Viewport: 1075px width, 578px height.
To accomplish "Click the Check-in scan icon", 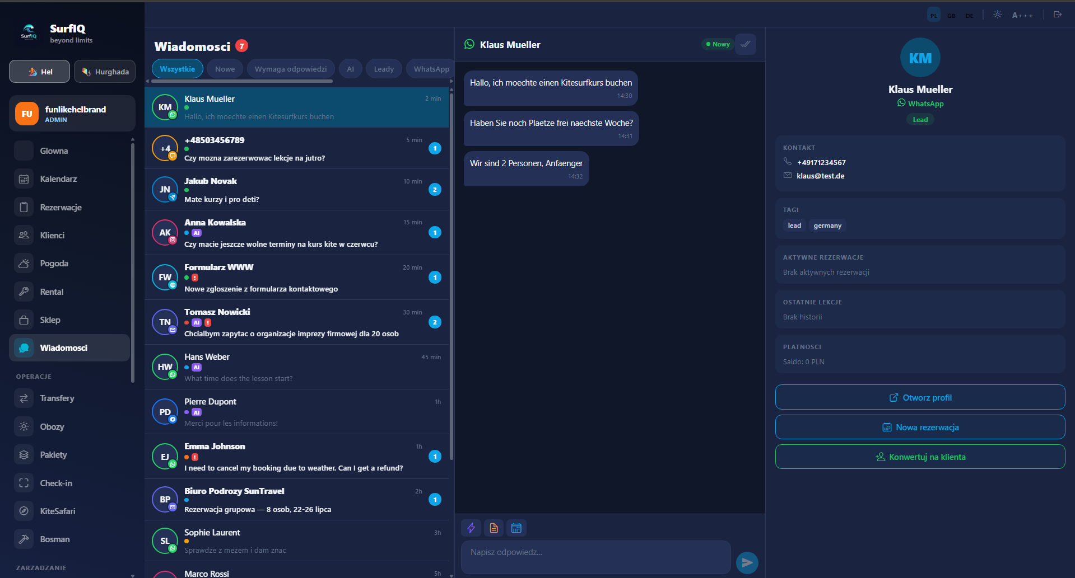I will [24, 483].
